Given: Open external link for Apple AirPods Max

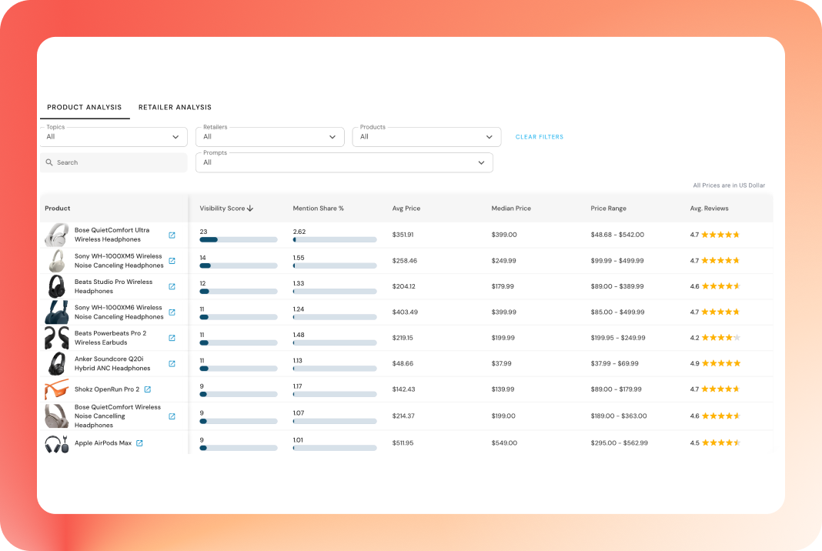Looking at the screenshot, I should 139,443.
